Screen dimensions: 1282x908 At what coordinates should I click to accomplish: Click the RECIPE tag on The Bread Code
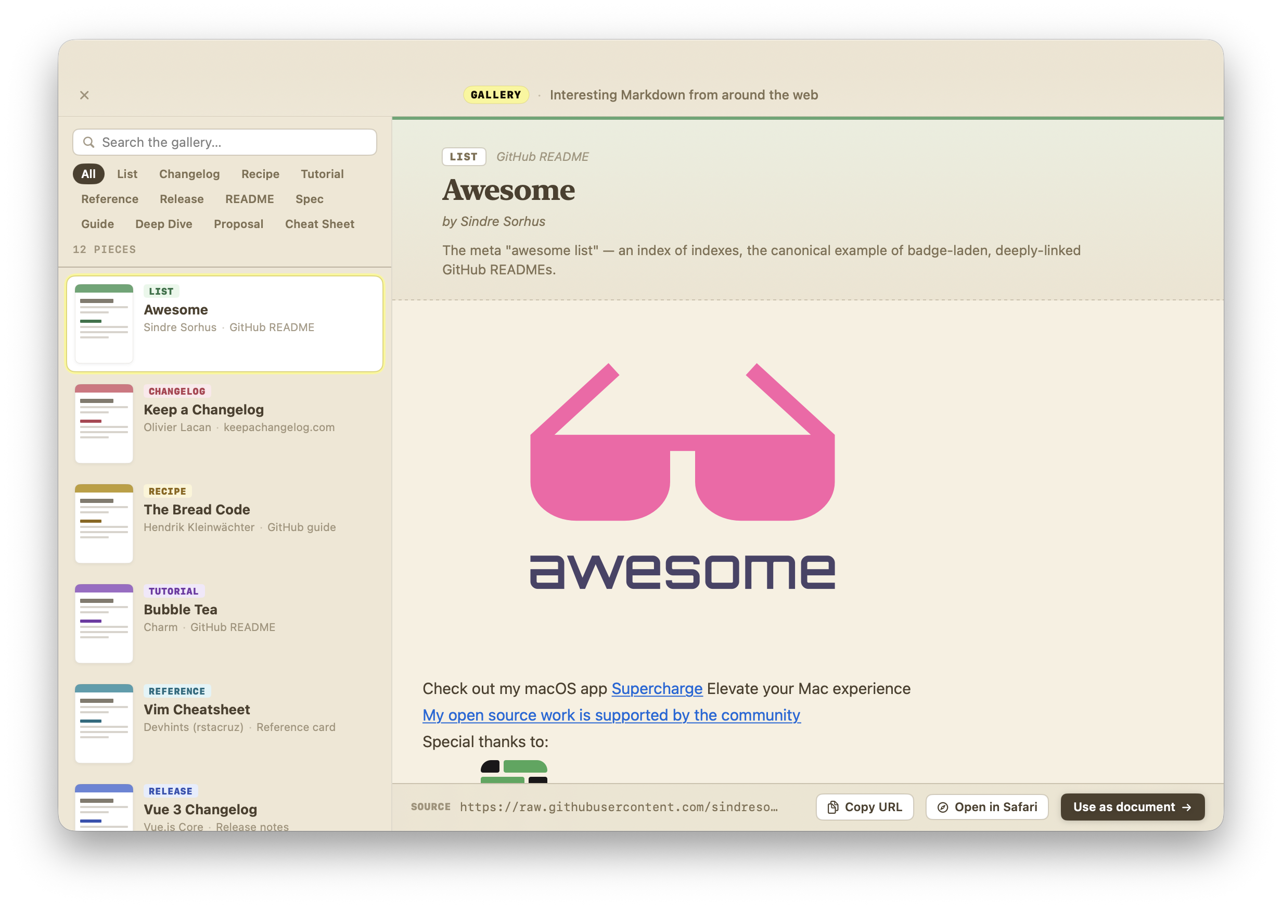click(x=168, y=491)
